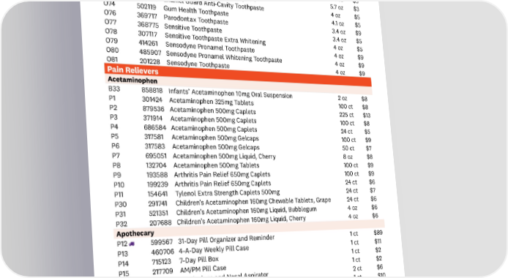
Task: Click Children's Acetaminophen 160mg Liquid, Bubblegum
Action: [246, 211]
